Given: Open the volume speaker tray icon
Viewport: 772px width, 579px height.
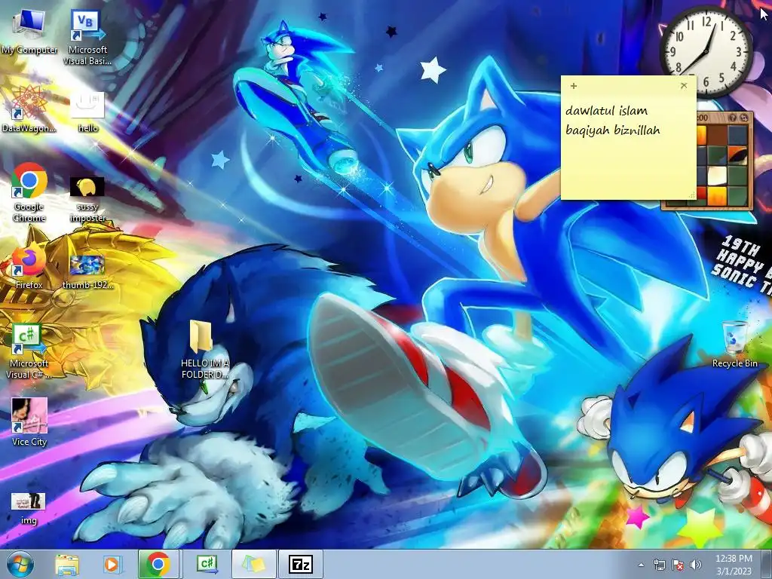Looking at the screenshot, I should [x=695, y=565].
